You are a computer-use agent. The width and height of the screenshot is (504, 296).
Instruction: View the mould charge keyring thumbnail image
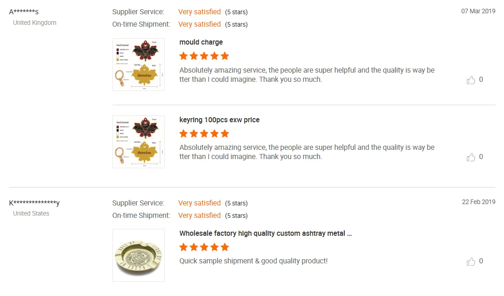click(139, 64)
